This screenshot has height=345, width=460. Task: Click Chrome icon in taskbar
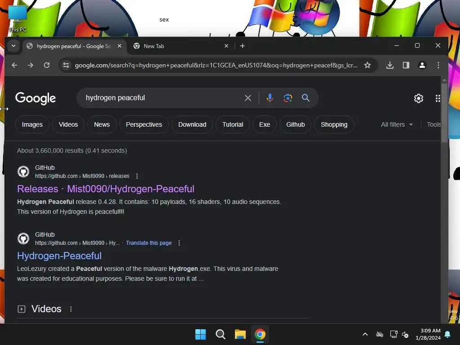point(260,334)
